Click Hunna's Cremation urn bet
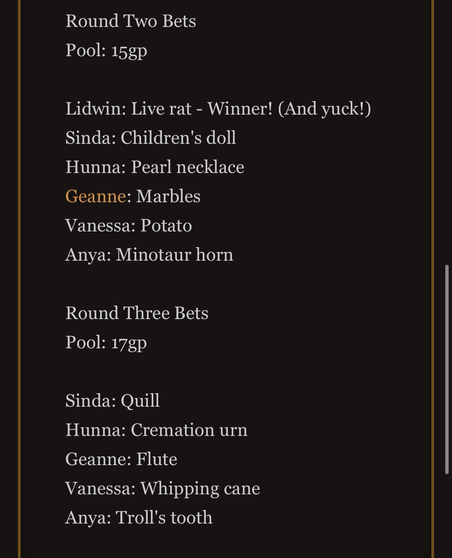452x558 pixels. tap(156, 430)
